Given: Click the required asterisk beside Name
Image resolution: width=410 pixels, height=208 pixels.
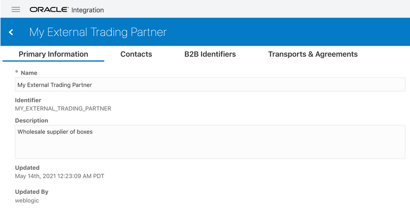Looking at the screenshot, I should pyautogui.click(x=17, y=73).
